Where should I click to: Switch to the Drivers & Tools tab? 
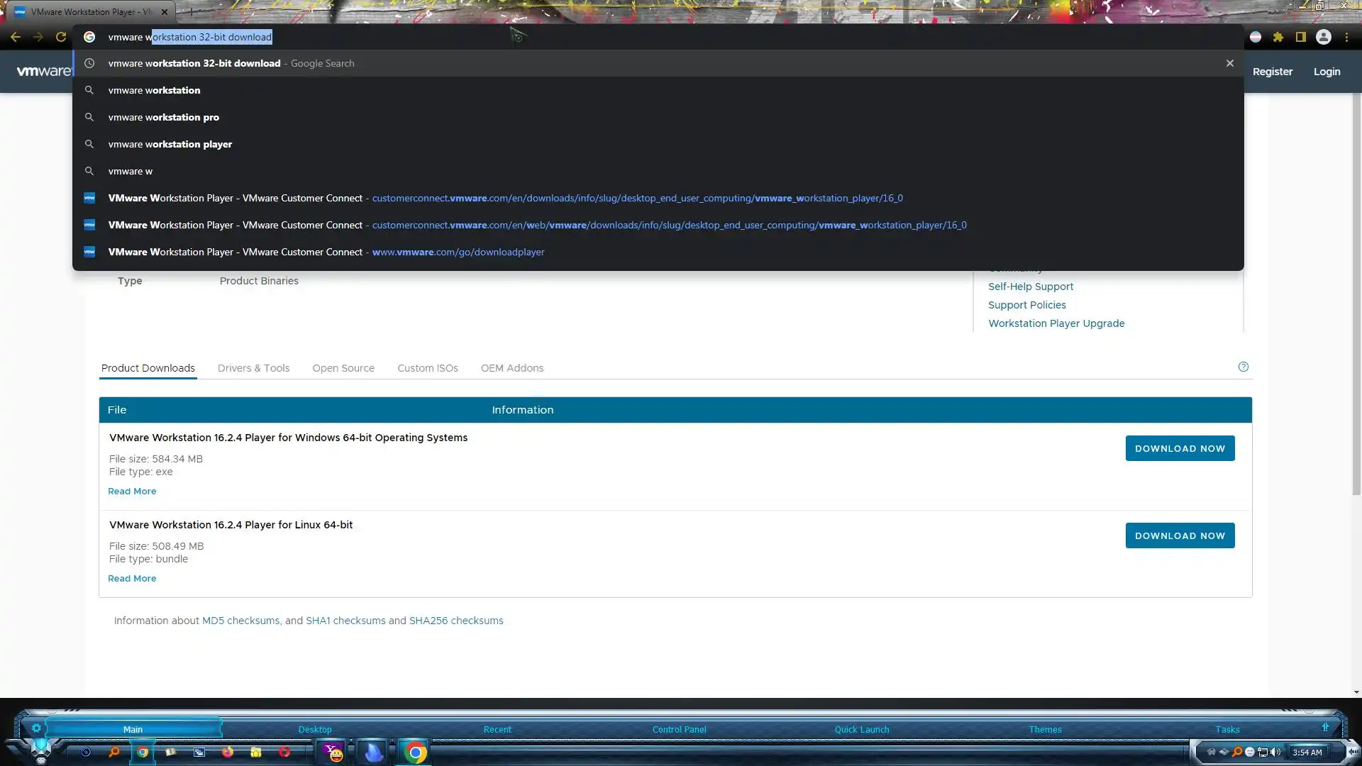pyautogui.click(x=253, y=368)
